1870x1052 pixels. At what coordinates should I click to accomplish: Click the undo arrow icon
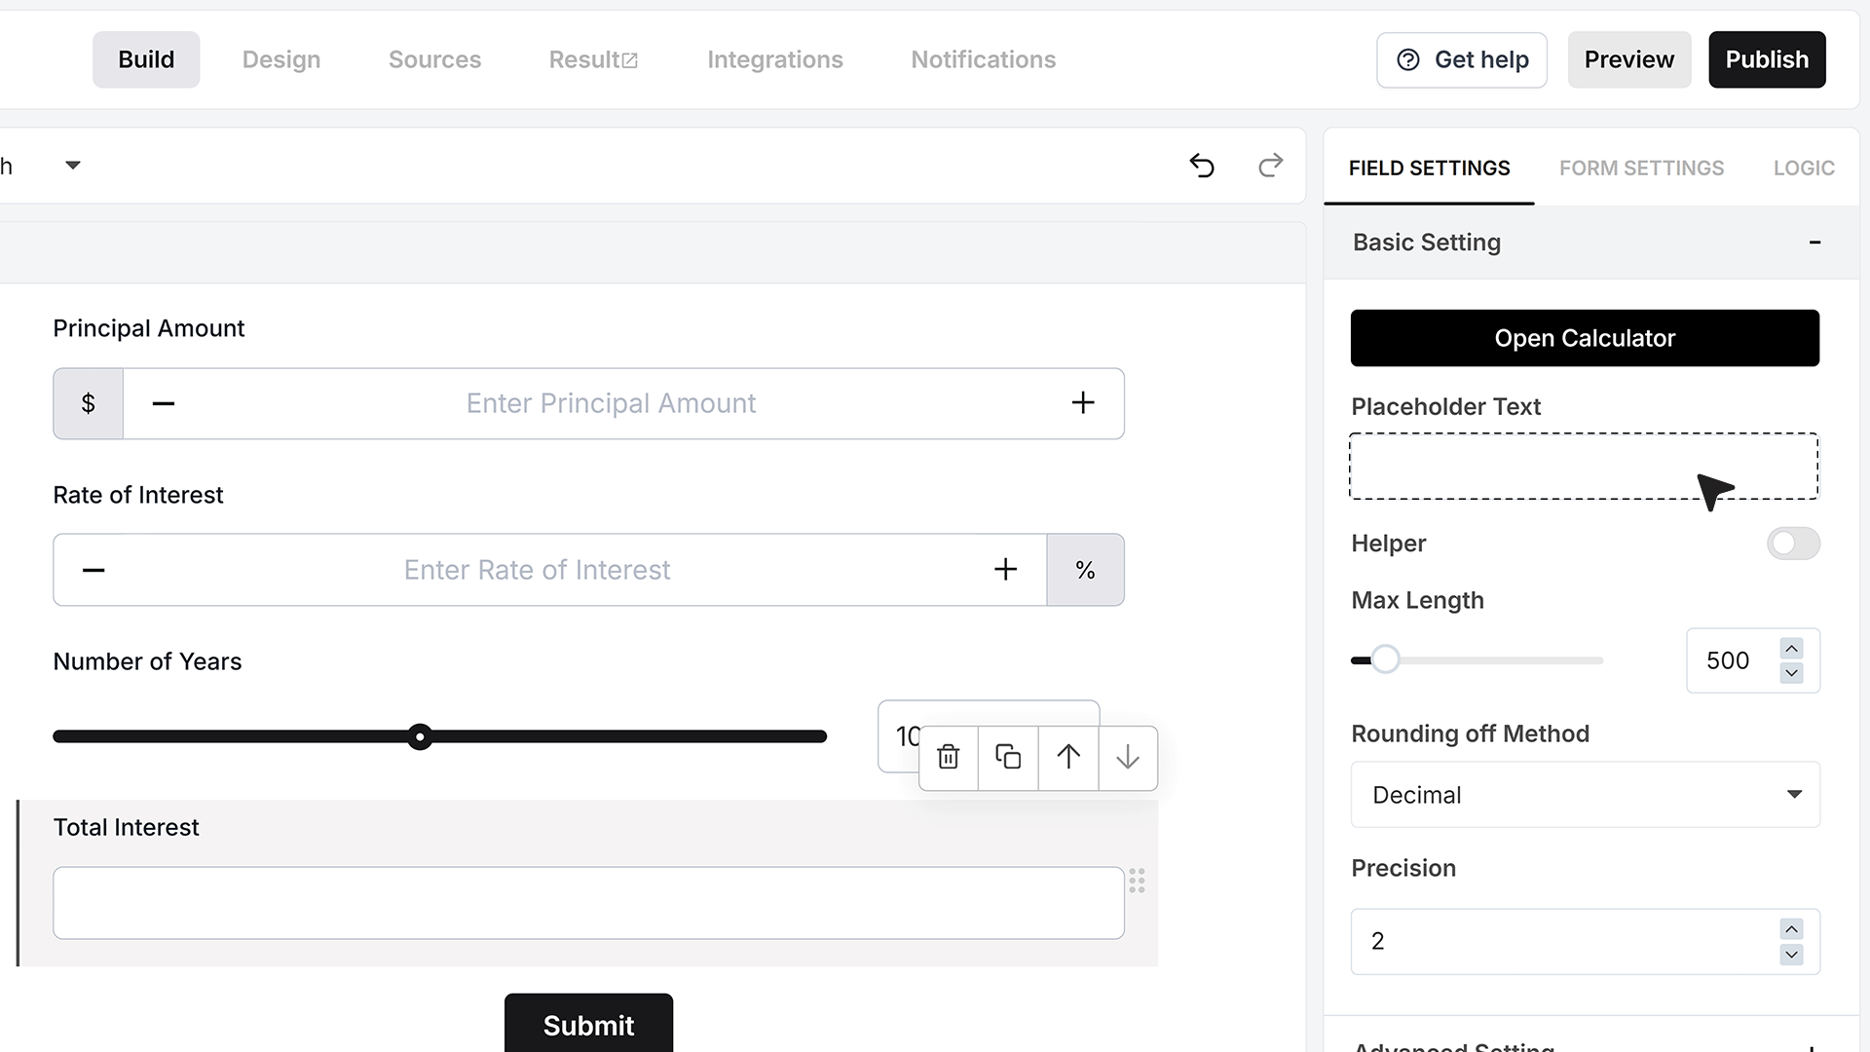tap(1202, 166)
